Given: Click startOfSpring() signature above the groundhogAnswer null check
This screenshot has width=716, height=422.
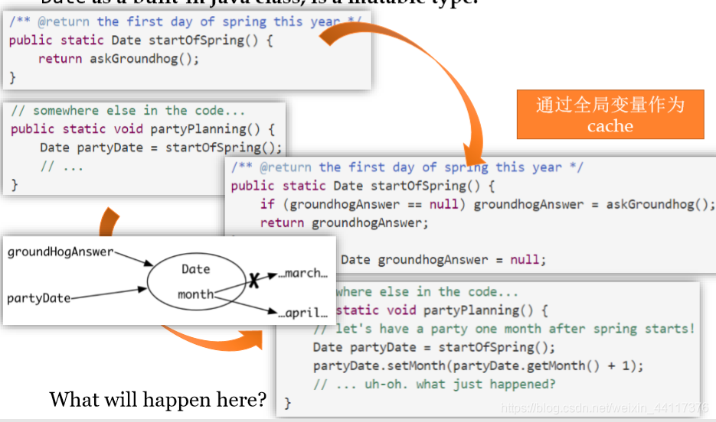Looking at the screenshot, I should click(363, 186).
